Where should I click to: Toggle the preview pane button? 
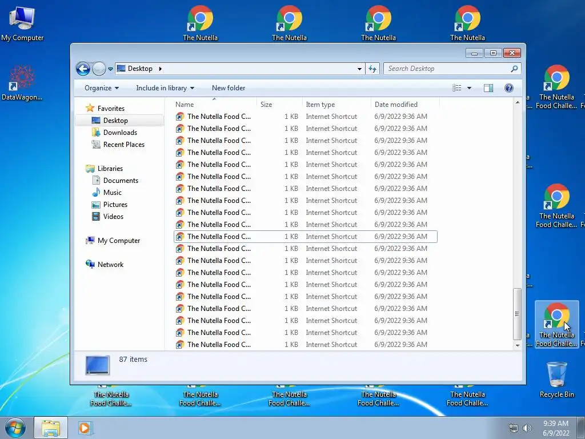[488, 88]
